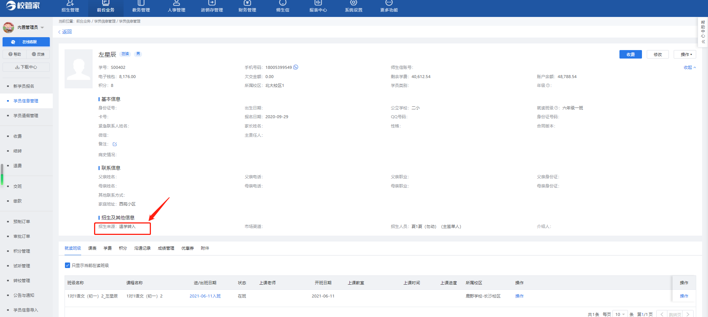Open 新学员报名 in the sidebar
The height and width of the screenshot is (317, 708).
click(x=24, y=86)
